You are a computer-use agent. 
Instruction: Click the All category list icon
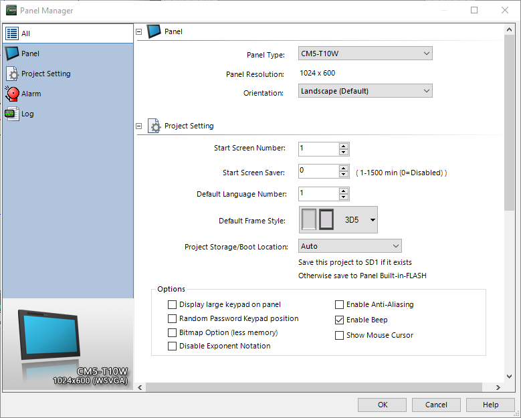[x=12, y=33]
